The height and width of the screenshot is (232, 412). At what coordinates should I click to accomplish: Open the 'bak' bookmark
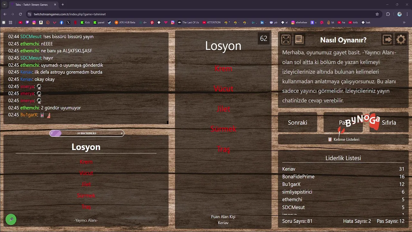[x=366, y=23]
